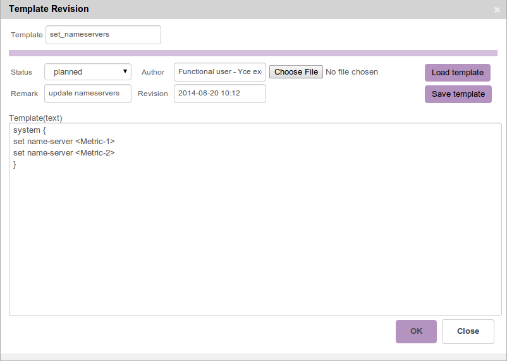Image resolution: width=507 pixels, height=361 pixels.
Task: Click the closing brace line in template
Action: click(15, 164)
